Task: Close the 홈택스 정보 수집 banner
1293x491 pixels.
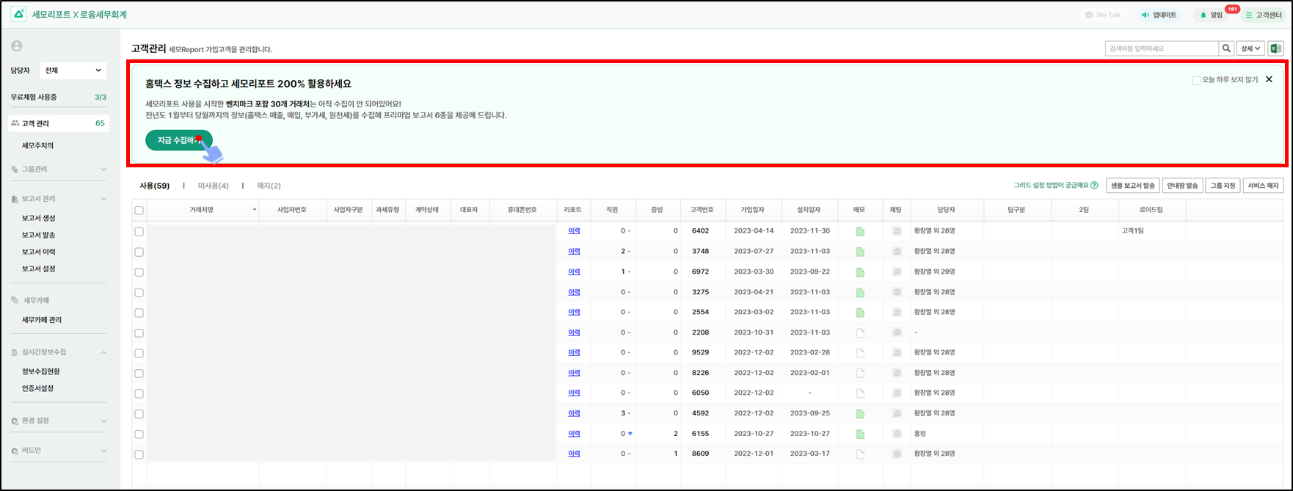Action: (1269, 79)
